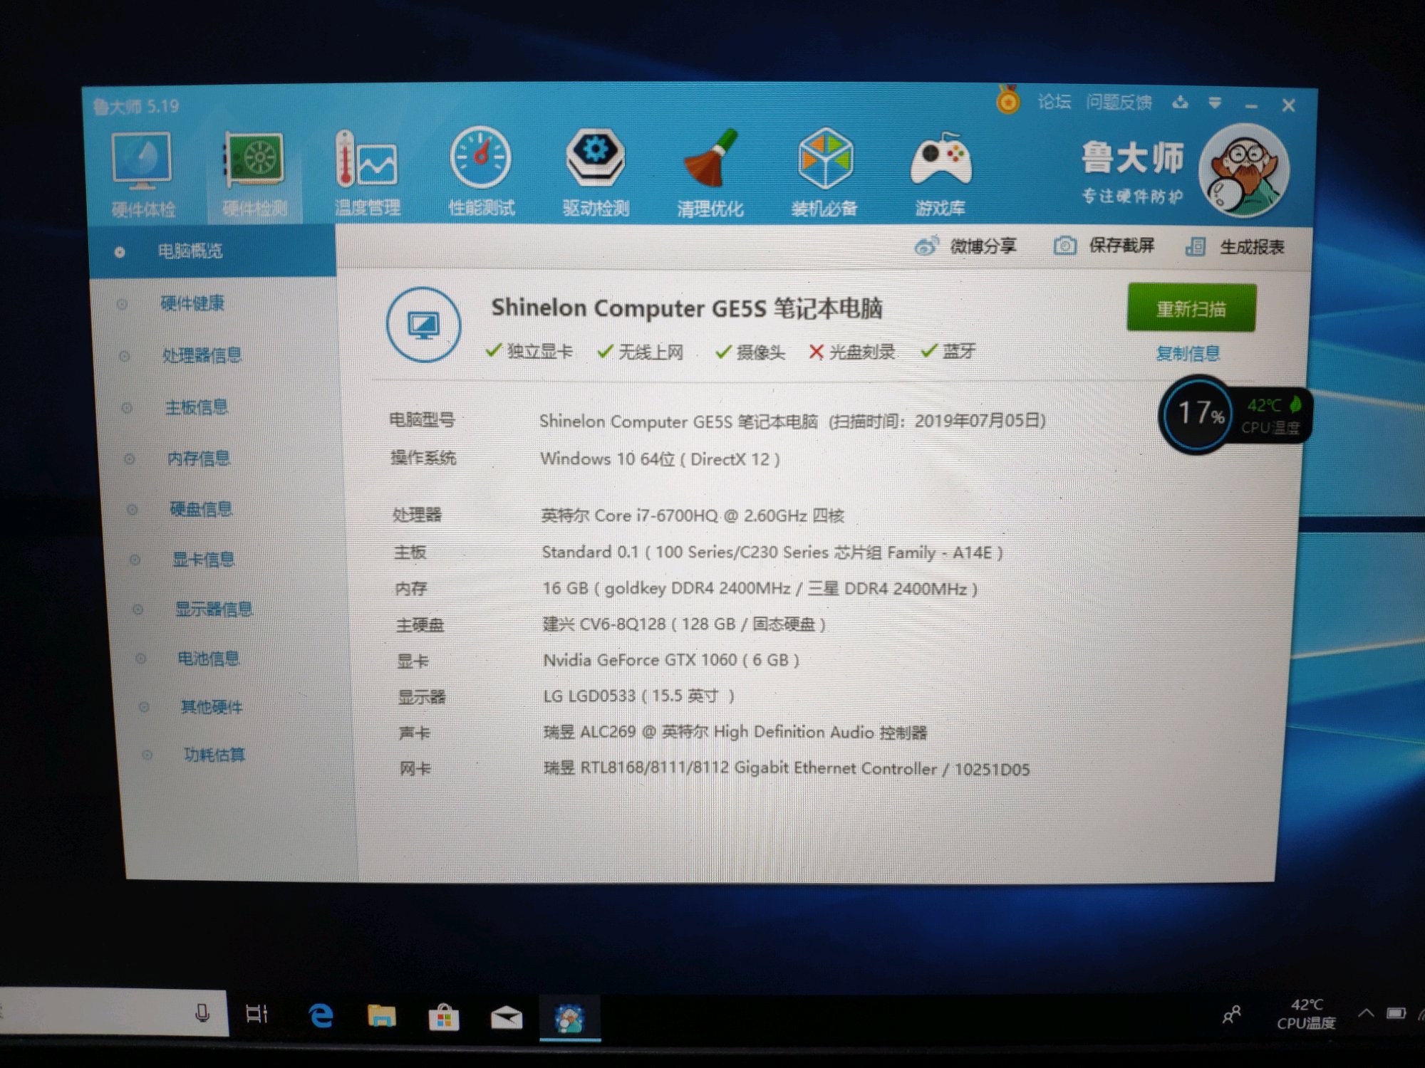Switch to 显卡信息 sidebar item

coord(203,560)
